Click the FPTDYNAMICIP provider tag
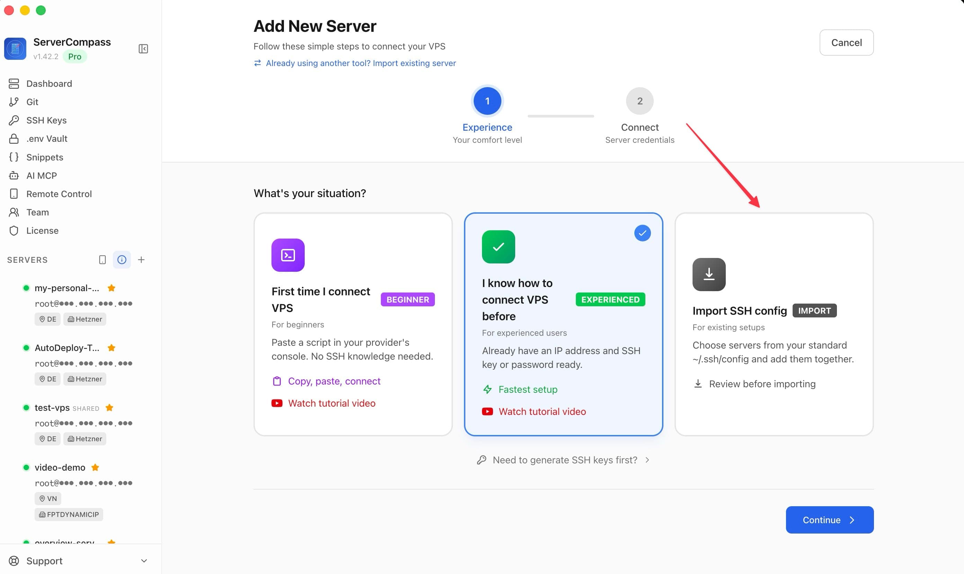 pos(69,515)
